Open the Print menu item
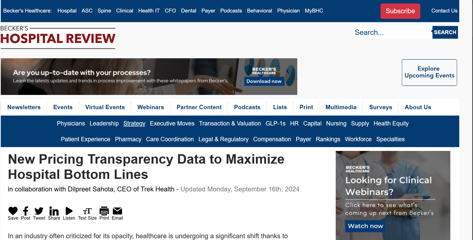The width and height of the screenshot is (473, 240). tap(306, 107)
